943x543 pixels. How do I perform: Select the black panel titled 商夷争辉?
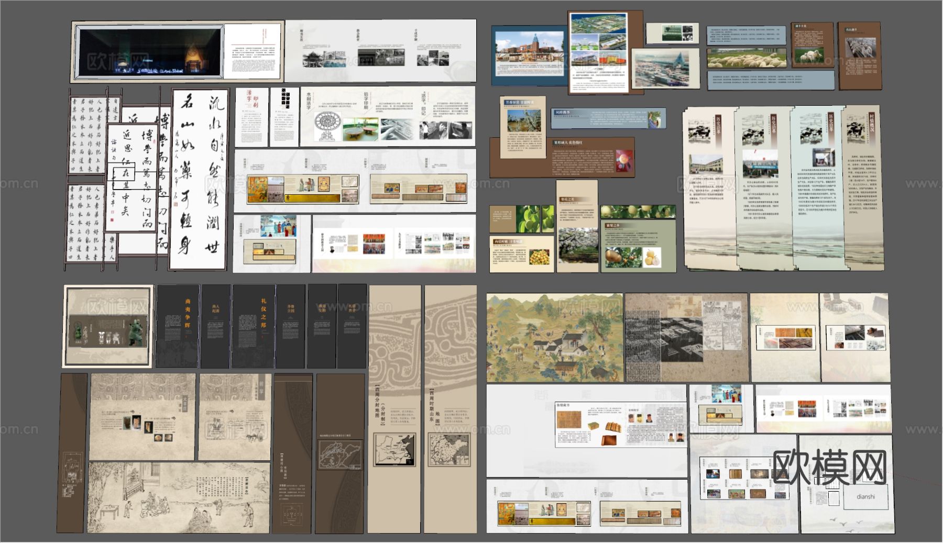point(178,326)
